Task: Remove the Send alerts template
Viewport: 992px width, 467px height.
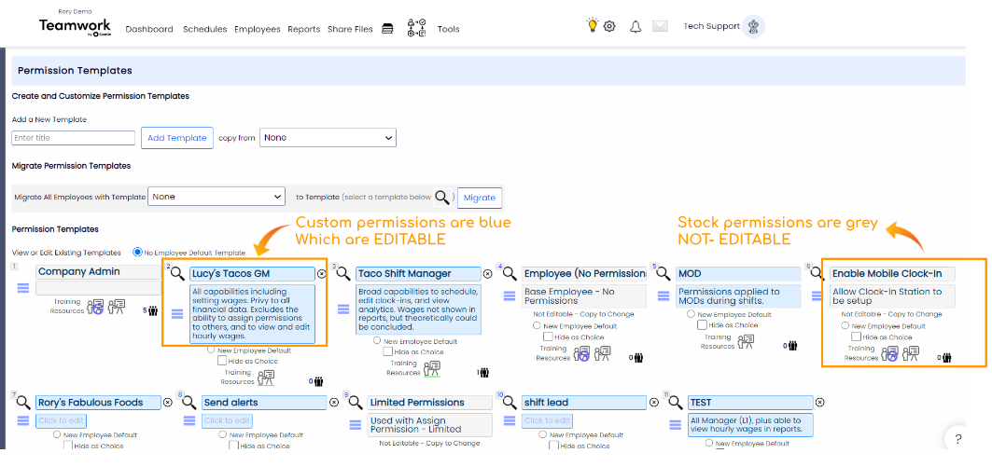Action: point(334,403)
